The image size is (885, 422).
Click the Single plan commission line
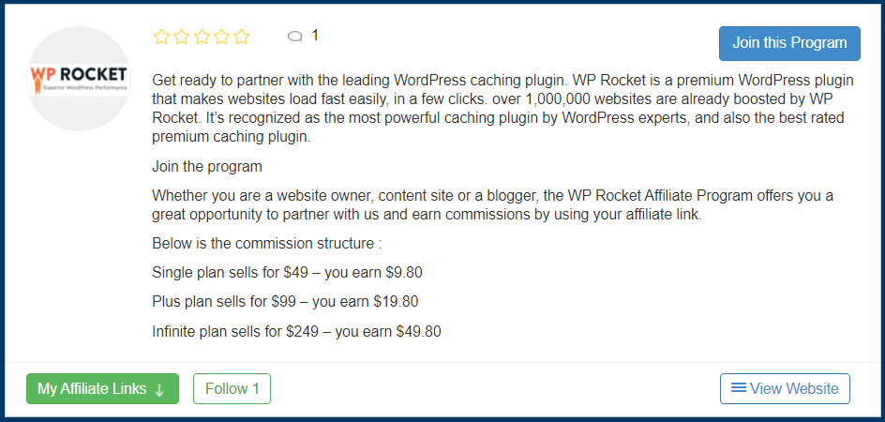pyautogui.click(x=287, y=273)
